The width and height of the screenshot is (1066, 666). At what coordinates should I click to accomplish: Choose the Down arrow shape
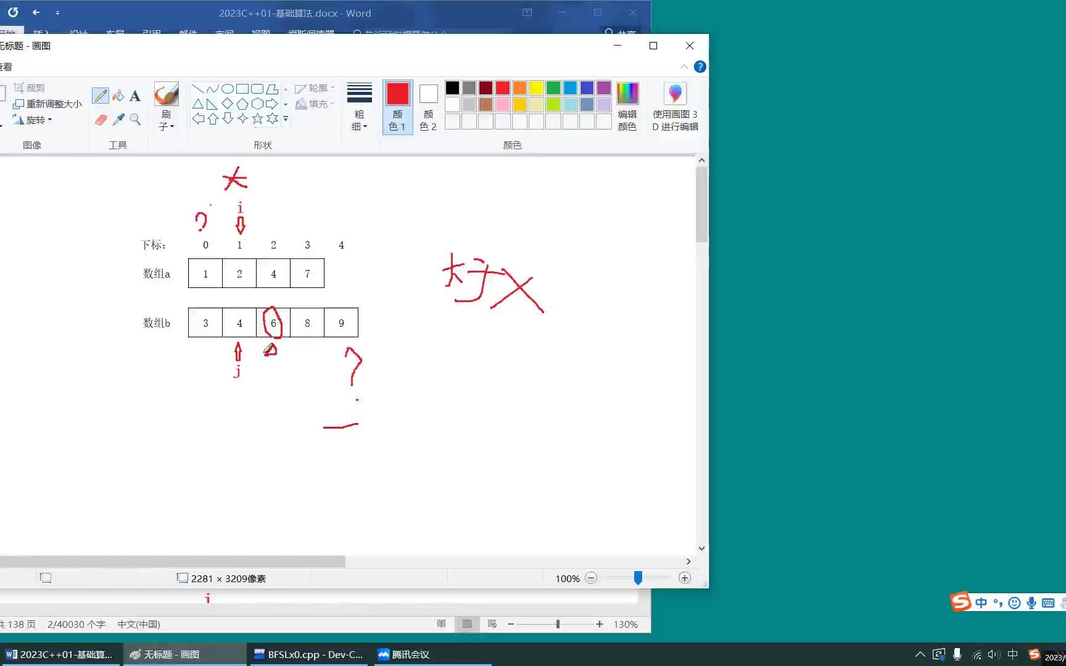point(228,118)
